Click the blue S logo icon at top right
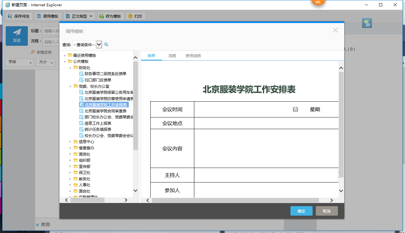The image size is (405, 233). coord(367,23)
